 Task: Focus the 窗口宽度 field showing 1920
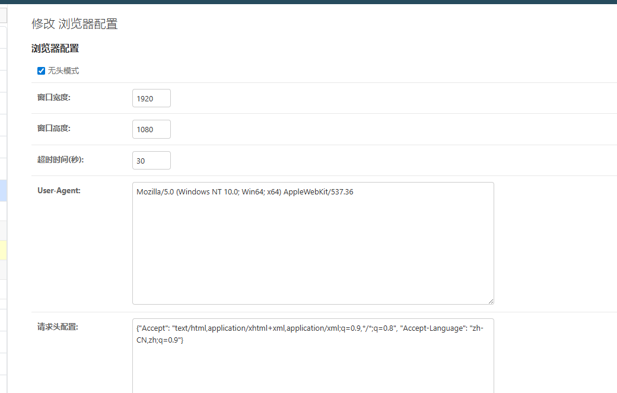(151, 98)
